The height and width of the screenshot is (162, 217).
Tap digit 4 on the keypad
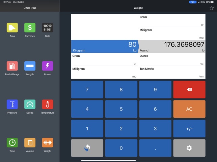coord(87,109)
